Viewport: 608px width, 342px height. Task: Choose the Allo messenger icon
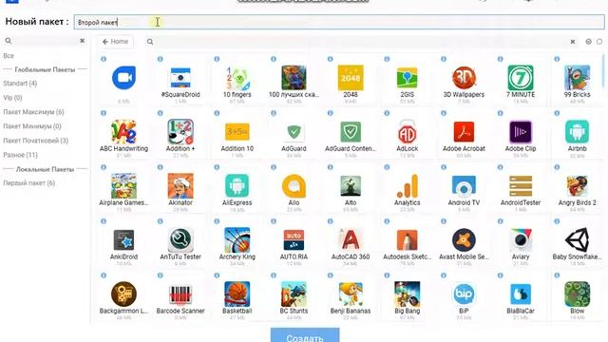click(294, 186)
